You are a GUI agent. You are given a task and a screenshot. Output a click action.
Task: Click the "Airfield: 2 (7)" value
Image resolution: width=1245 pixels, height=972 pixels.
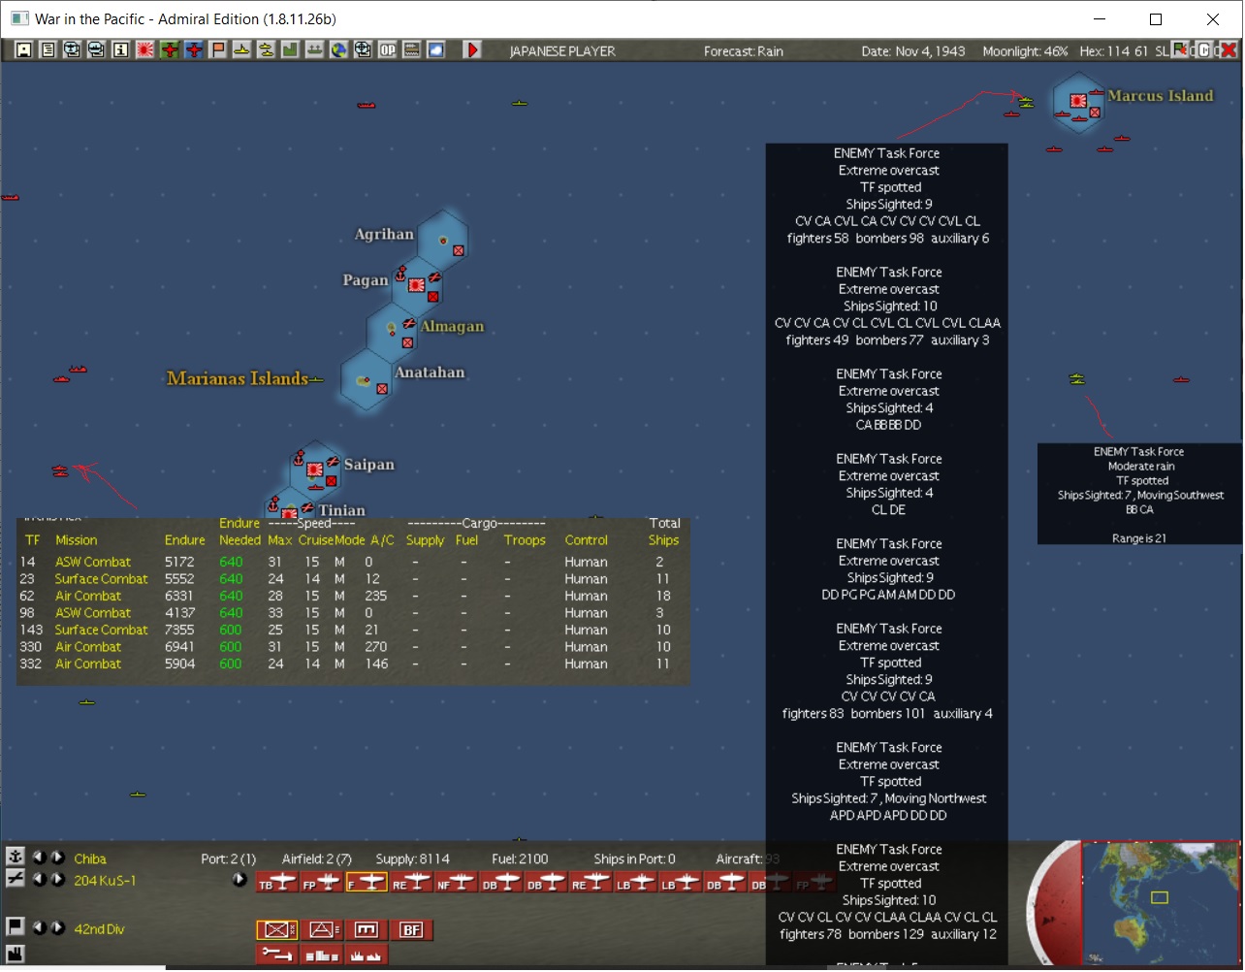click(x=317, y=859)
